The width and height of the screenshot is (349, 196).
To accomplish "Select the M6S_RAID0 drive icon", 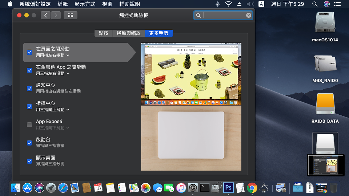I will pos(325,64).
